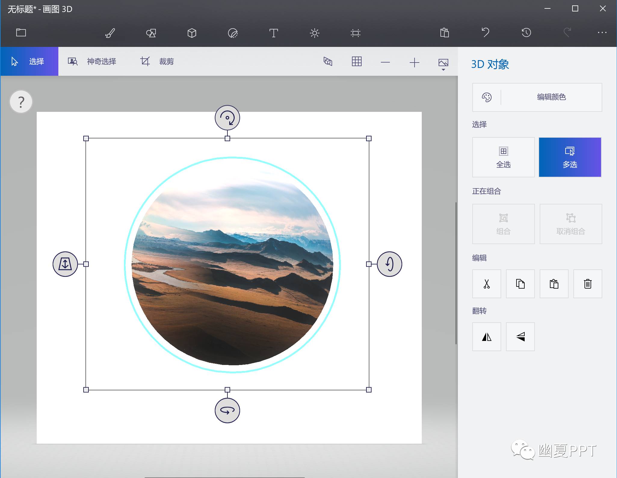Open the 3D shapes cube tool
The height and width of the screenshot is (478, 617).
[x=192, y=33]
